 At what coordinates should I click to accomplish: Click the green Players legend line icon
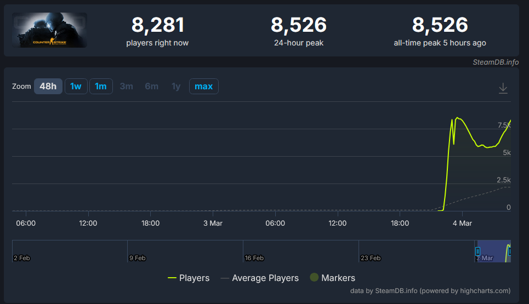(172, 278)
